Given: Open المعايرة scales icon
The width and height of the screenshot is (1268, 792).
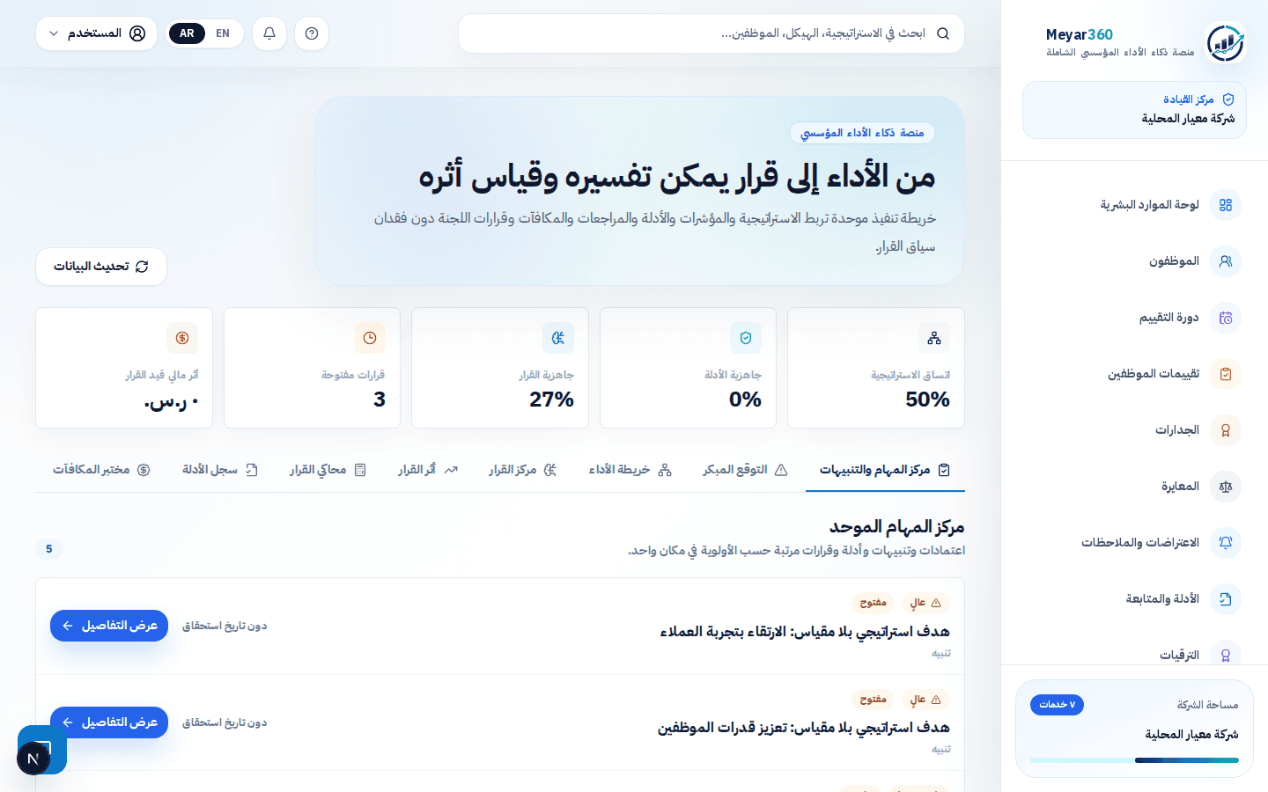Looking at the screenshot, I should pos(1226,487).
